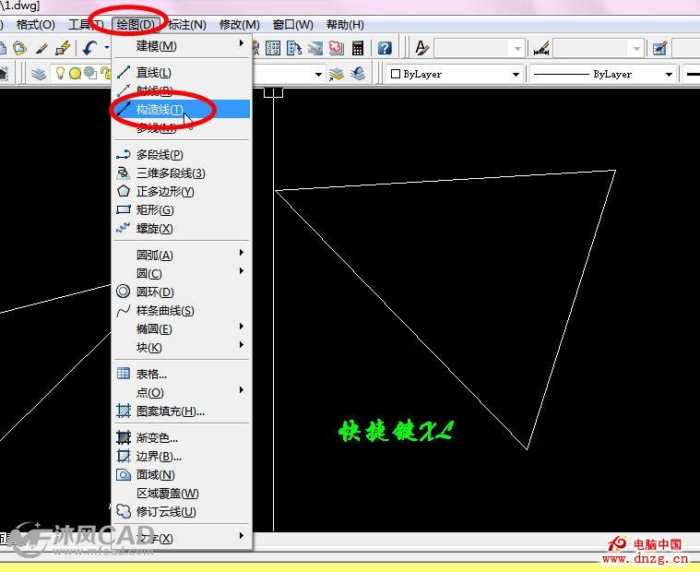Open 渐变色... gradient dialog
The height and width of the screenshot is (572, 700).
(182, 437)
